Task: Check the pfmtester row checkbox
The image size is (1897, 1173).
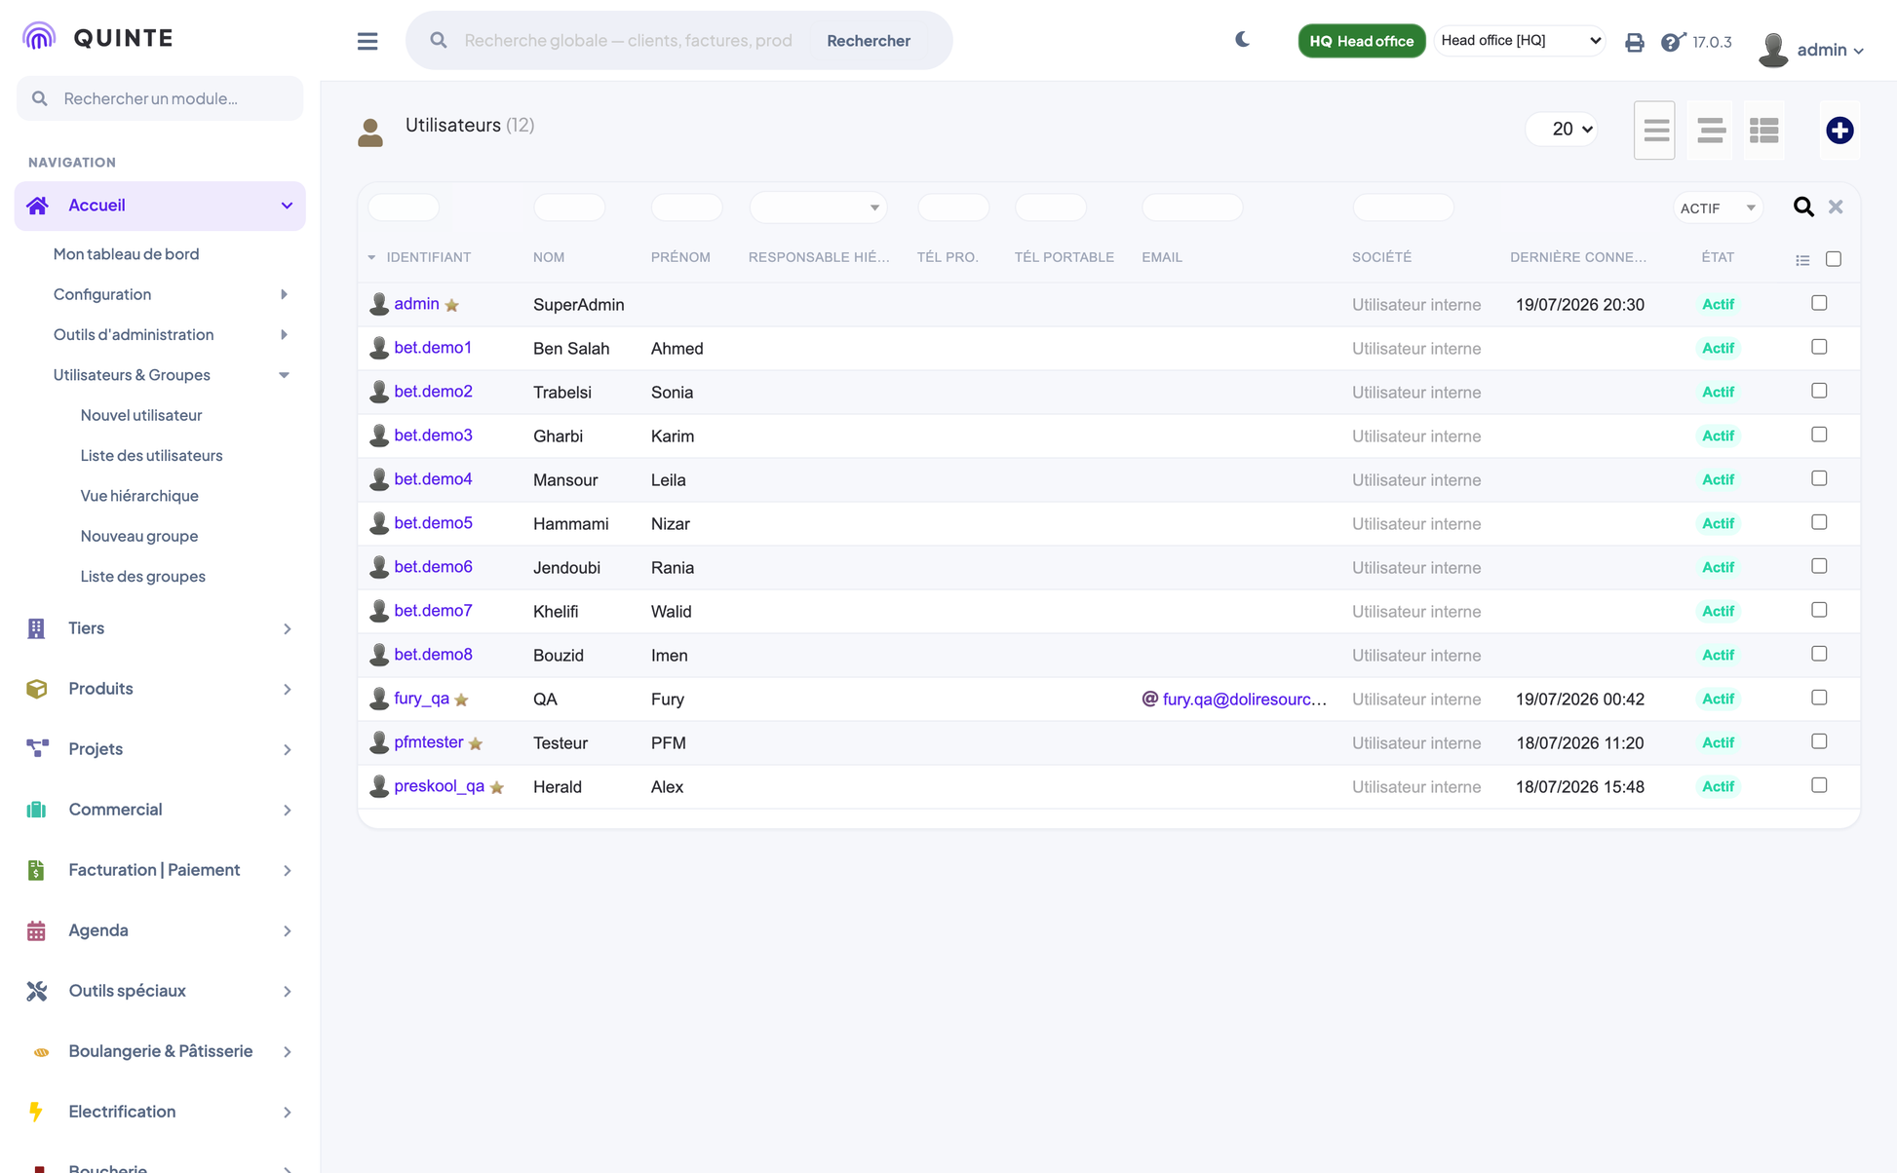Action: (1819, 741)
